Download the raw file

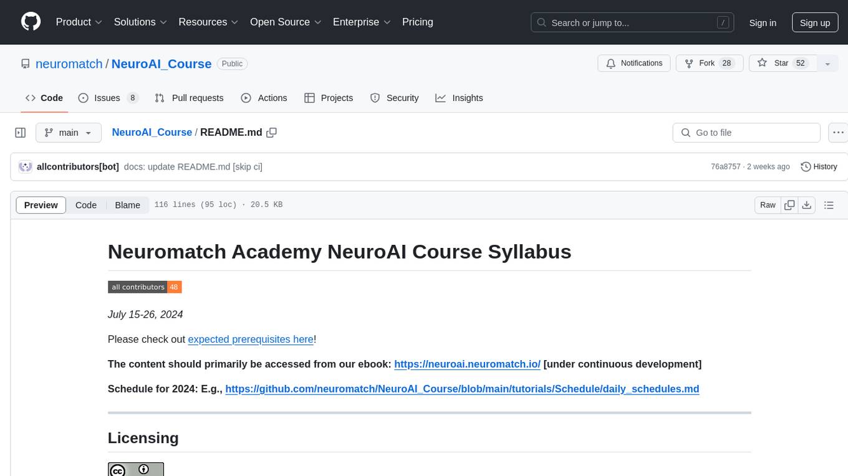tap(807, 205)
